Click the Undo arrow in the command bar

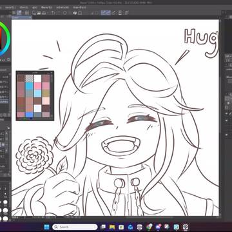(53, 13)
